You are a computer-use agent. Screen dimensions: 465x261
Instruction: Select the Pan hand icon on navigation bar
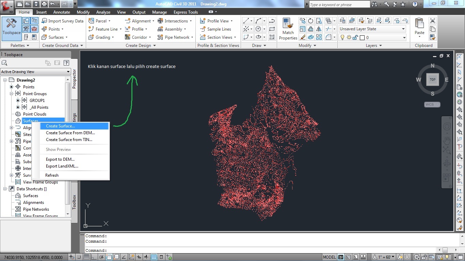[x=446, y=140]
